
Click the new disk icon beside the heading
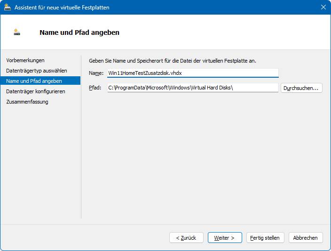[16, 32]
